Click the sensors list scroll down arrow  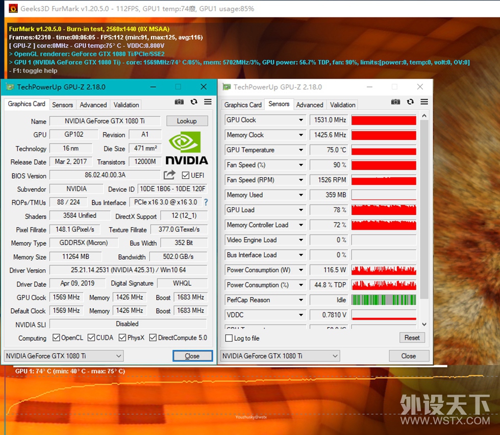pyautogui.click(x=424, y=324)
